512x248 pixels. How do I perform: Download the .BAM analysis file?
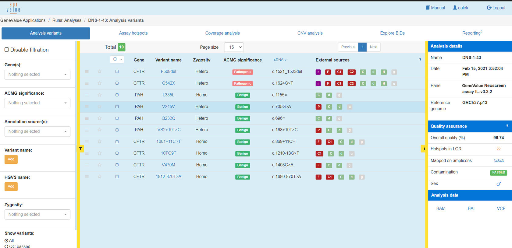click(x=440, y=208)
